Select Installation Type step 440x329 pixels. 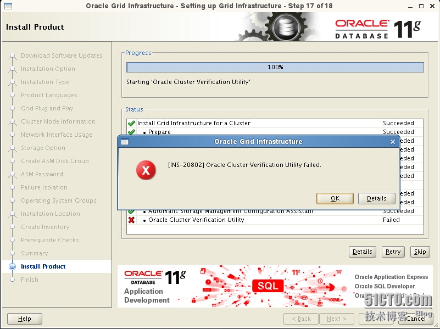[45, 82]
